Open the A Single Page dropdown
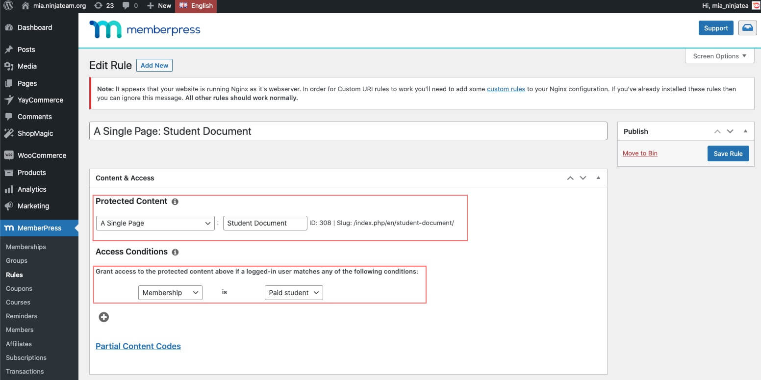Image resolution: width=761 pixels, height=380 pixels. [x=155, y=223]
